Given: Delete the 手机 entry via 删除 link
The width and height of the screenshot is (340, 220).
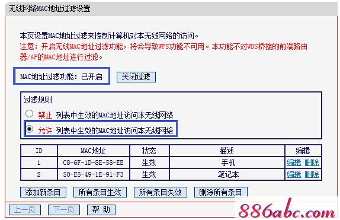Looking at the screenshot, I should click(x=312, y=162).
